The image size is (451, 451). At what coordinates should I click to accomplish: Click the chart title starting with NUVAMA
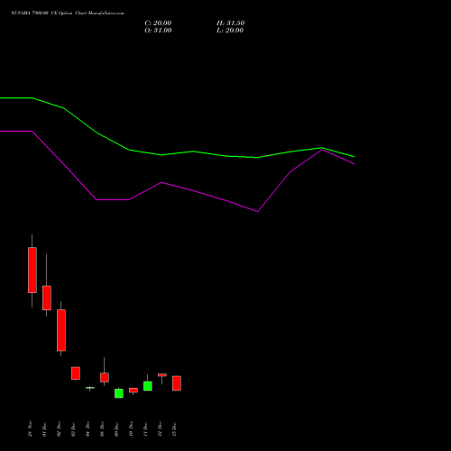coord(68,14)
